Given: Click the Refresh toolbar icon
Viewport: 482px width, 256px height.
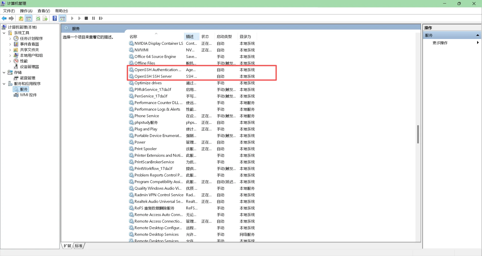Looking at the screenshot, I should [38, 18].
